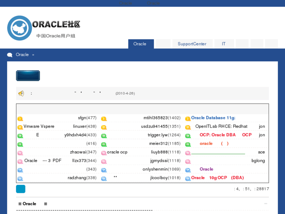Image resolution: width=285 pixels, height=214 pixels.
Task: Click rank 1 icon in mtihl365823(1402) row
Action: (104, 119)
